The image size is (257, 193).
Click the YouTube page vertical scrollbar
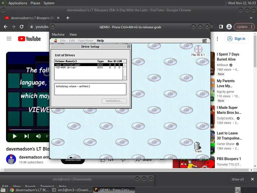(x=255, y=51)
